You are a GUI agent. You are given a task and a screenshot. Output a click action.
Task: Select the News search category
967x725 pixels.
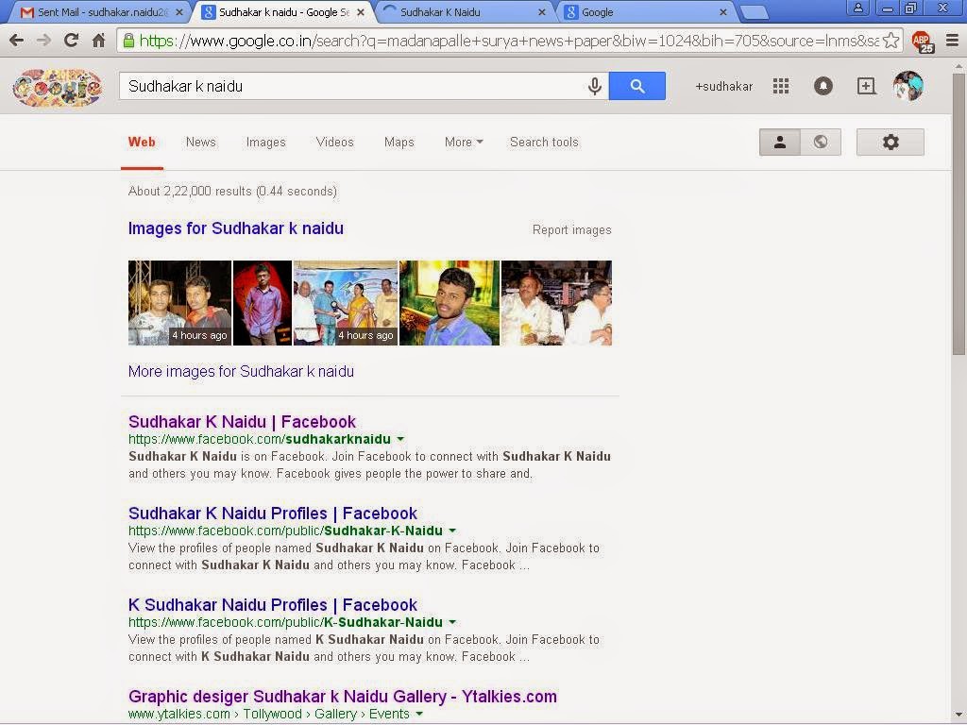tap(201, 142)
